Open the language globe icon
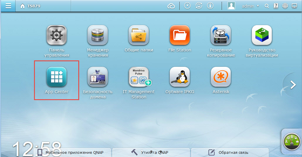This screenshot has width=302, height=157. [x=285, y=6]
